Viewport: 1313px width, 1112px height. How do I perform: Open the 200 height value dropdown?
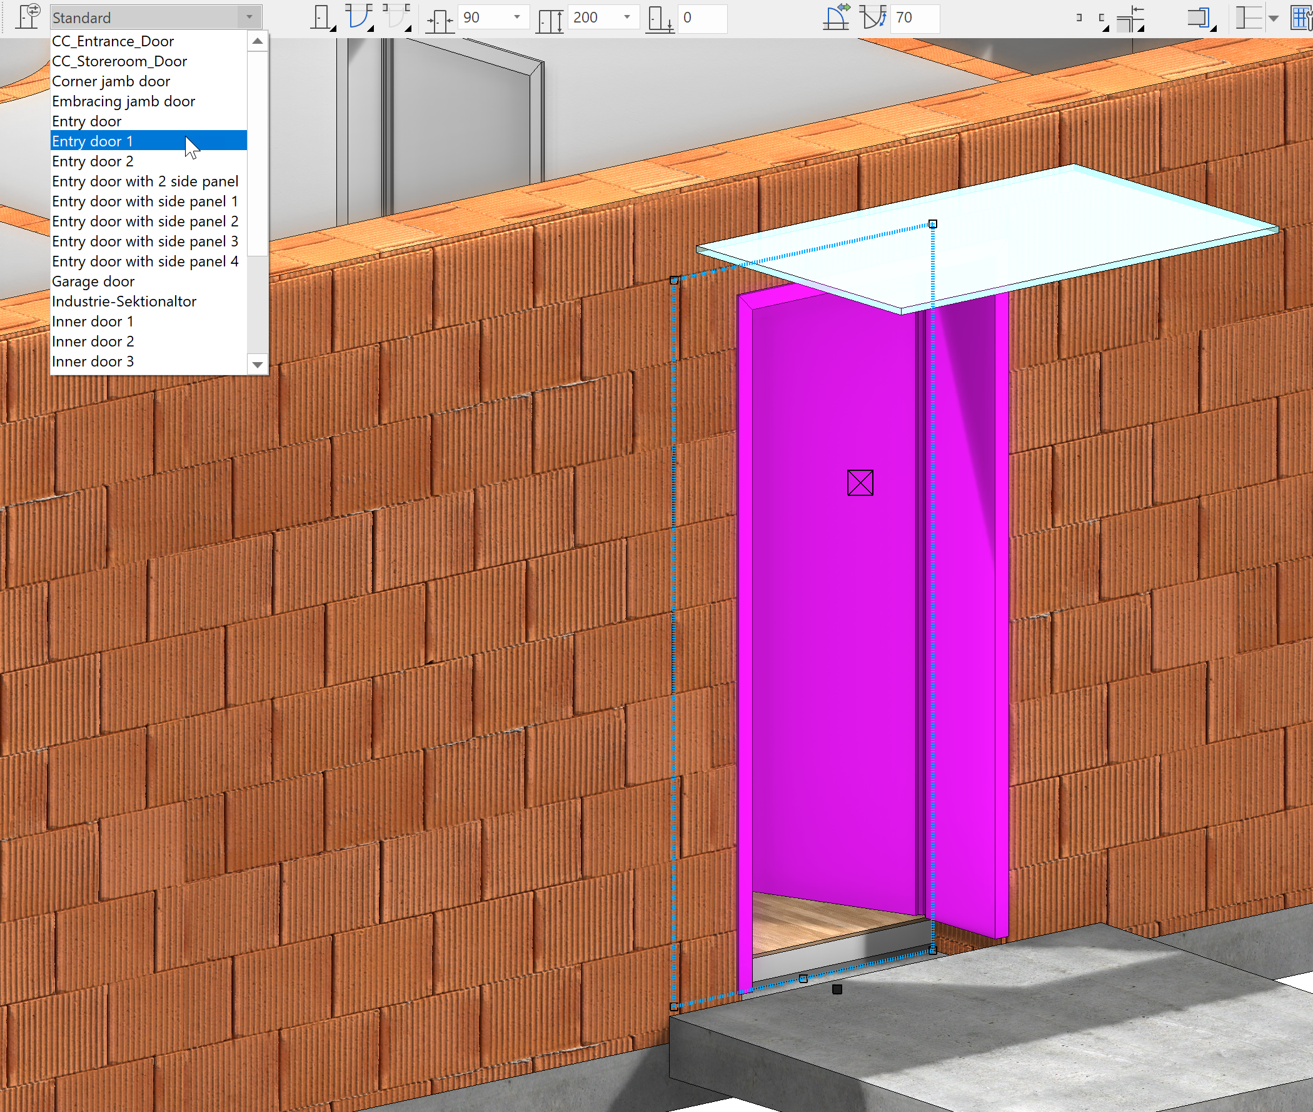626,17
